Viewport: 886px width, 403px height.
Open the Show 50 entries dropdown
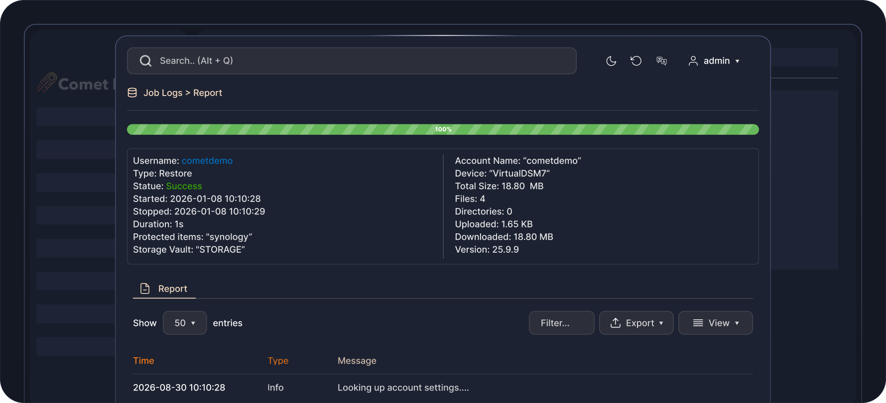coord(185,323)
